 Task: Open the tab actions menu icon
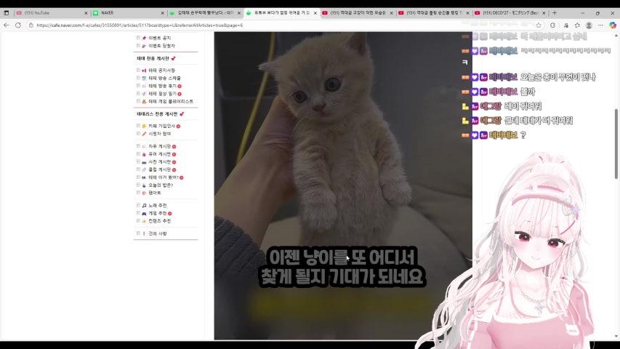(x=7, y=12)
